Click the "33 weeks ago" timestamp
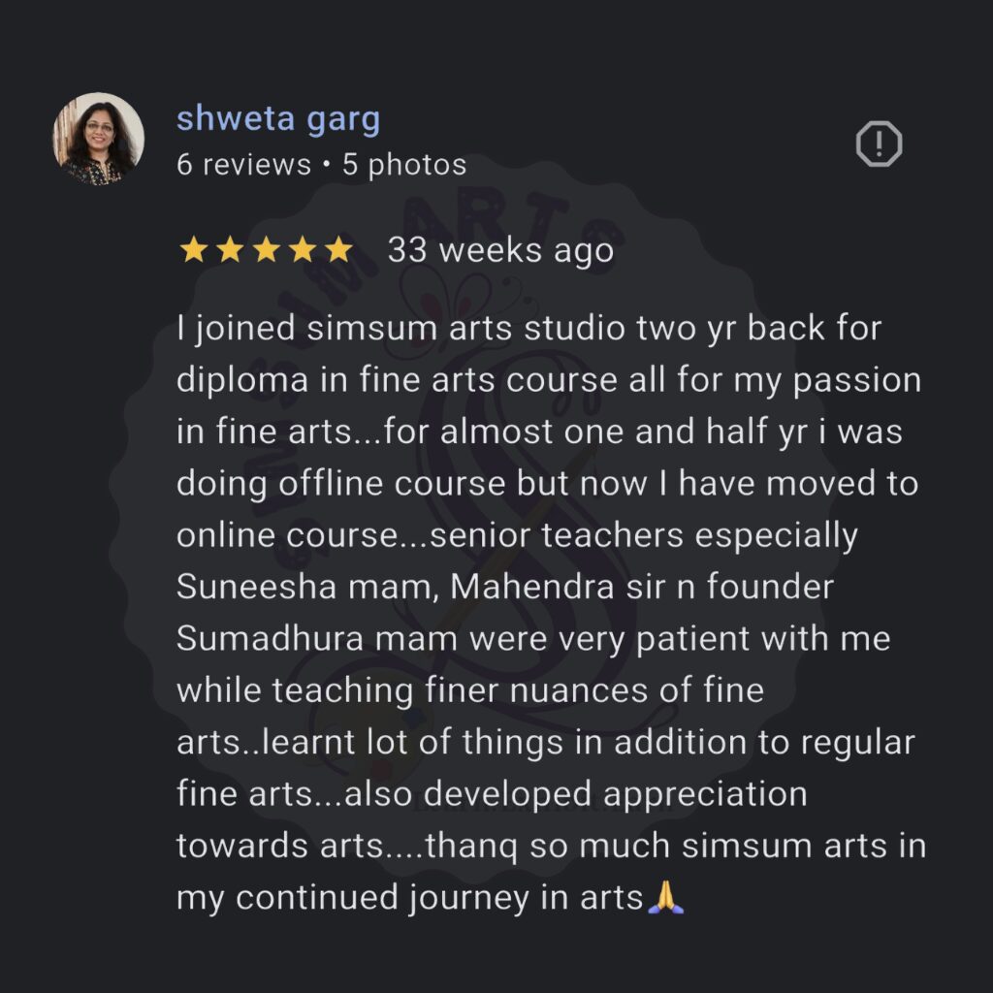The image size is (993, 993). click(500, 251)
